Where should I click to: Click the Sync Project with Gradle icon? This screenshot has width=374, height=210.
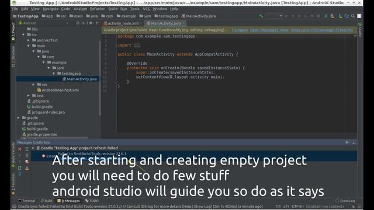click(x=325, y=16)
